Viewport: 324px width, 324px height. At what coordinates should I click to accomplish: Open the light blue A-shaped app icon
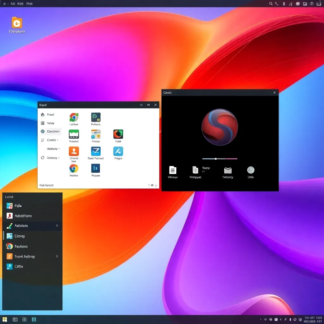point(118,151)
